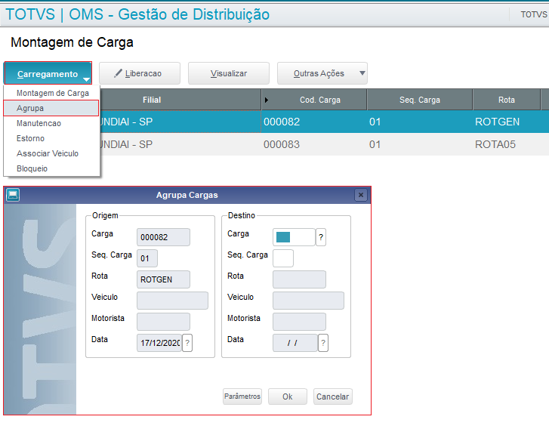
Task: Focus the Destino Carga input field
Action: click(294, 237)
